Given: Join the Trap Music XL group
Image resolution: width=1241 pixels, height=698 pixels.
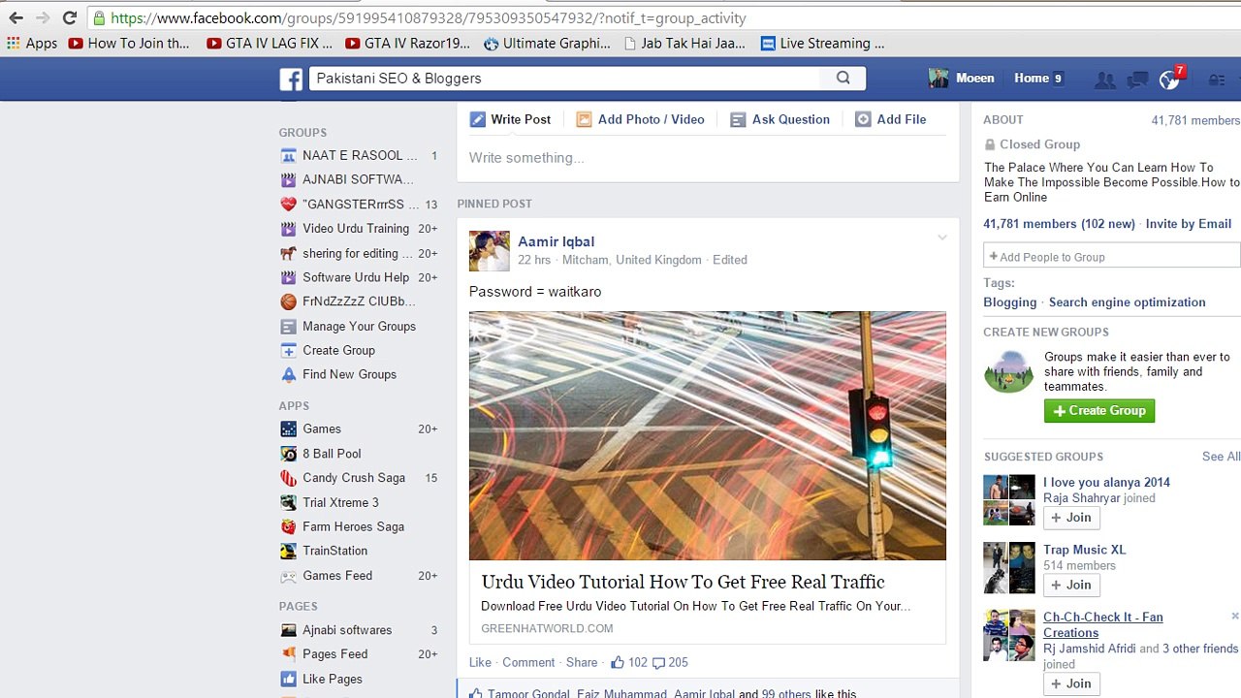Looking at the screenshot, I should 1071,585.
